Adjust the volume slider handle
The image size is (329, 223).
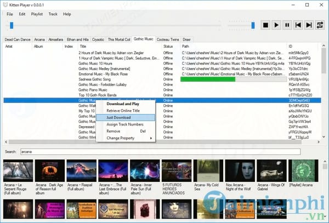(253, 25)
